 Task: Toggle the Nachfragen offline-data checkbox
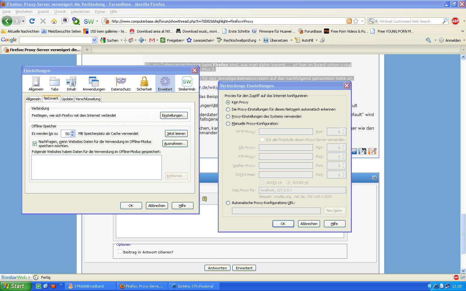[x=35, y=144]
